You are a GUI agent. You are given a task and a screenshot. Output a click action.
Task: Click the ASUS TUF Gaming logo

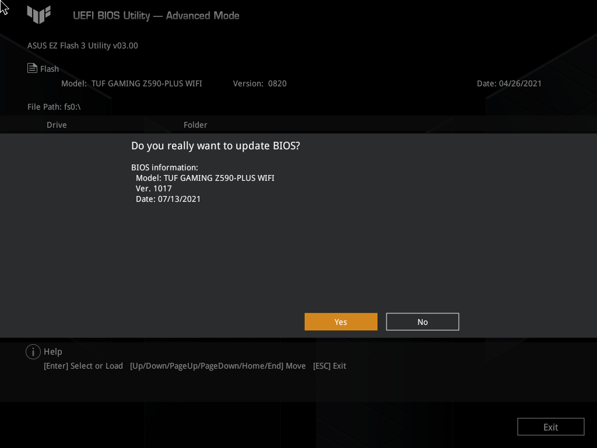point(38,15)
